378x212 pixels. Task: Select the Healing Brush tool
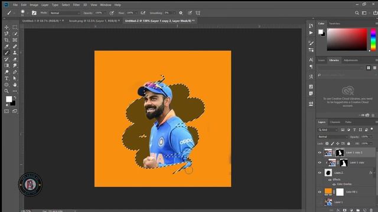[15, 47]
